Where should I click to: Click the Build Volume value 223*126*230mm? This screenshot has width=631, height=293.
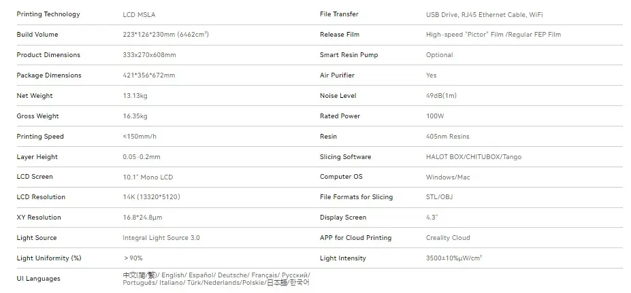pos(166,35)
